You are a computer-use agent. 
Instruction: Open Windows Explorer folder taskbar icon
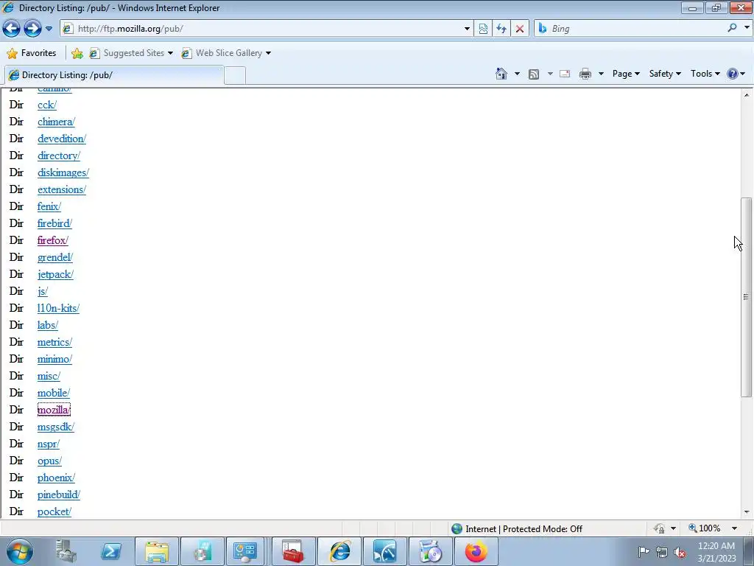(x=157, y=551)
